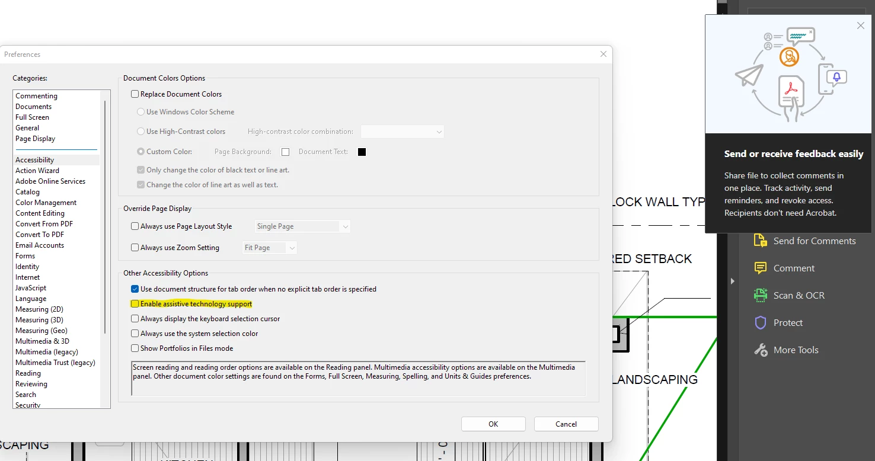The height and width of the screenshot is (461, 875).
Task: Open Color Management category
Action: click(x=46, y=203)
